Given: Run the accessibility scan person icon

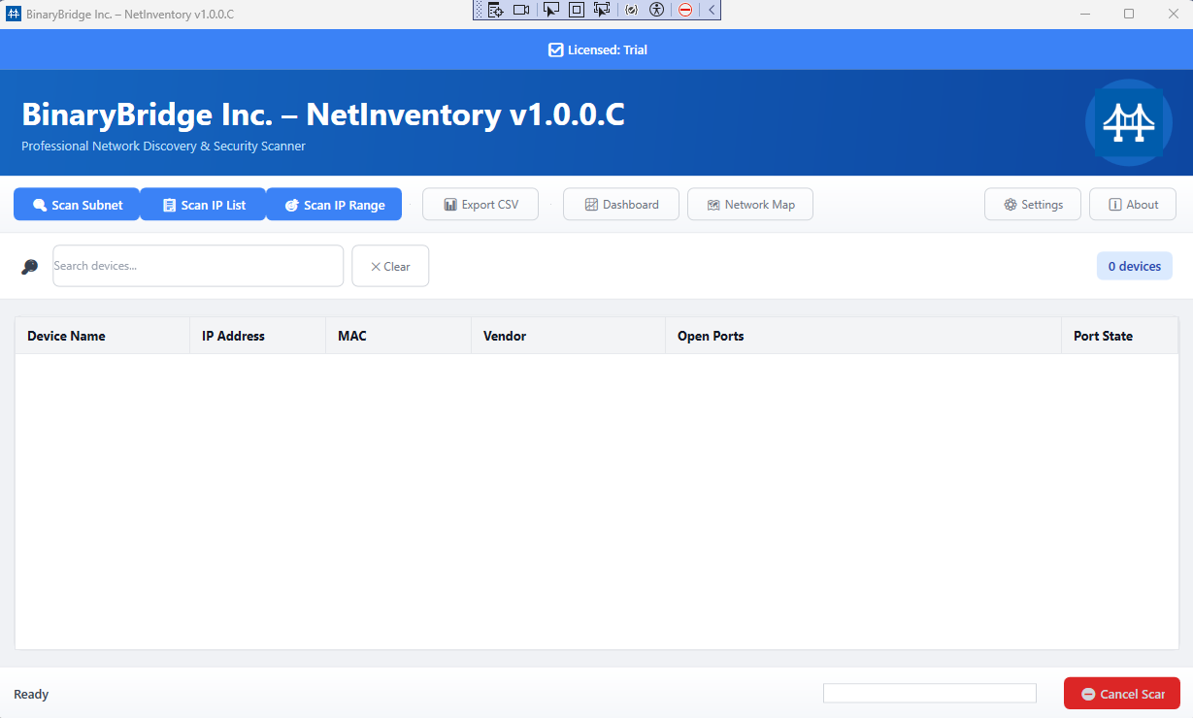Looking at the screenshot, I should click(x=657, y=10).
